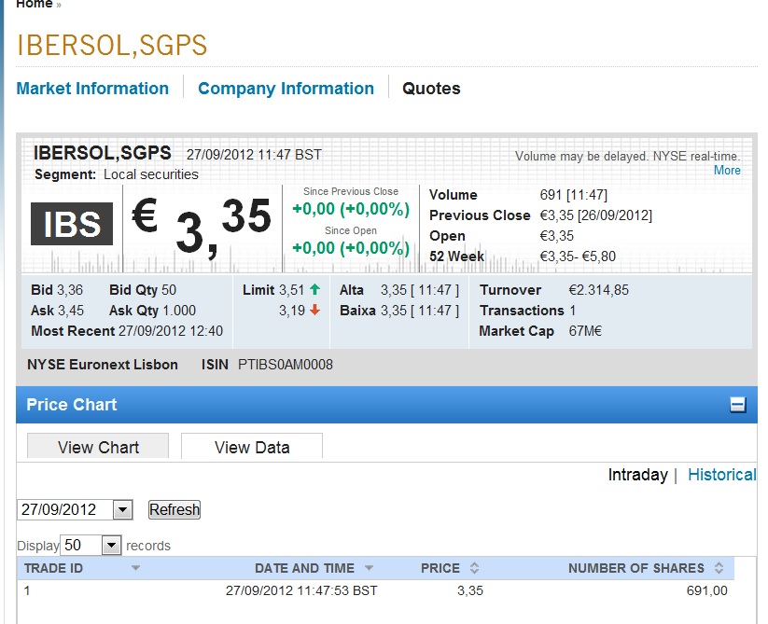
Task: Open the Historical data link
Action: (x=722, y=475)
